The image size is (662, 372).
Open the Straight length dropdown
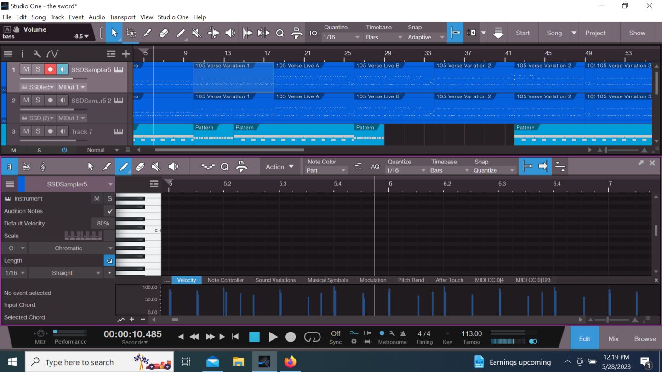click(x=65, y=273)
